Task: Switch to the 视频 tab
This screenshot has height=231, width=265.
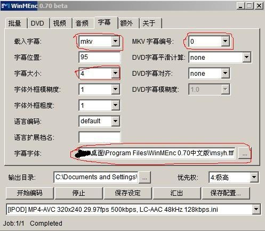Action: [x=60, y=23]
